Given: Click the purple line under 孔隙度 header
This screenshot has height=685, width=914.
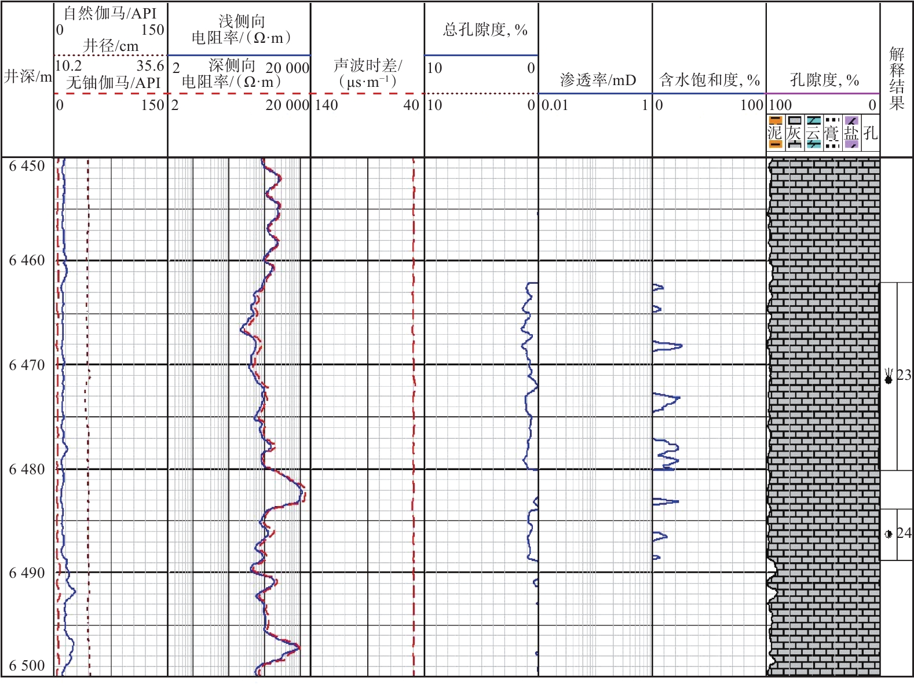Looking at the screenshot, I should [822, 93].
